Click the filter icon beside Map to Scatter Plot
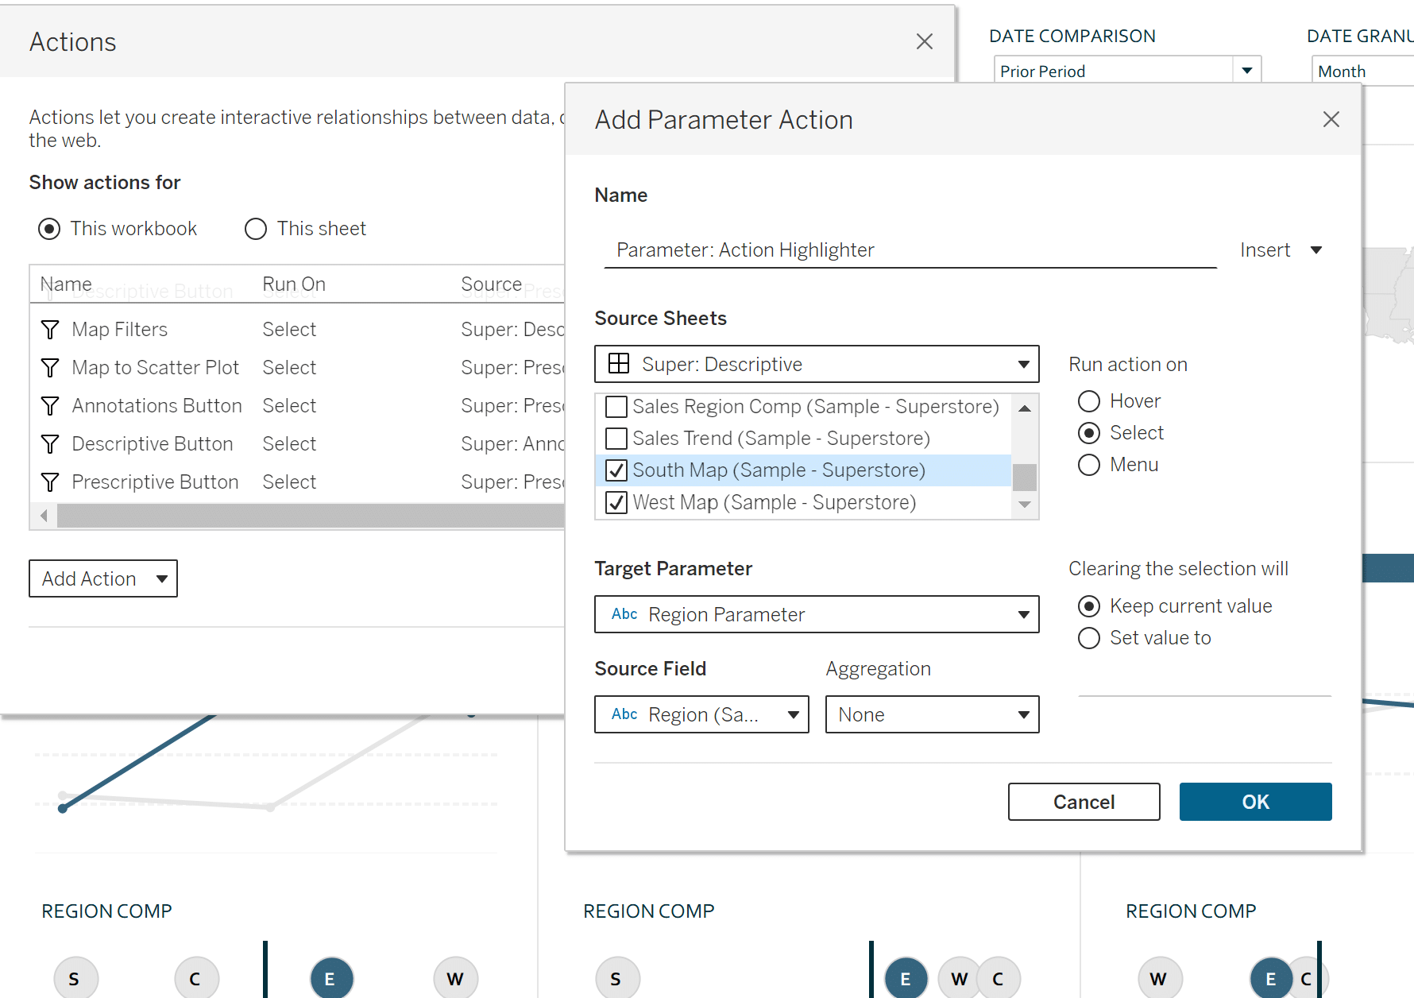 pyautogui.click(x=50, y=368)
